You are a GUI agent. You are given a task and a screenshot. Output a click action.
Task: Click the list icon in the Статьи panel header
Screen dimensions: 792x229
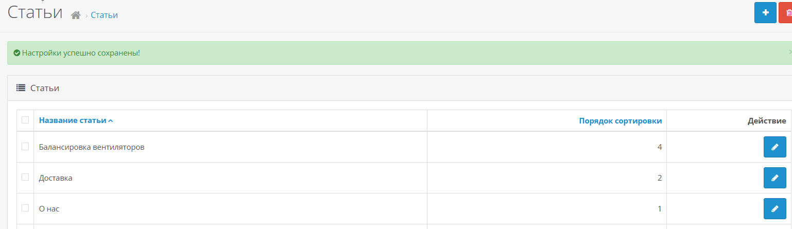tap(21, 88)
